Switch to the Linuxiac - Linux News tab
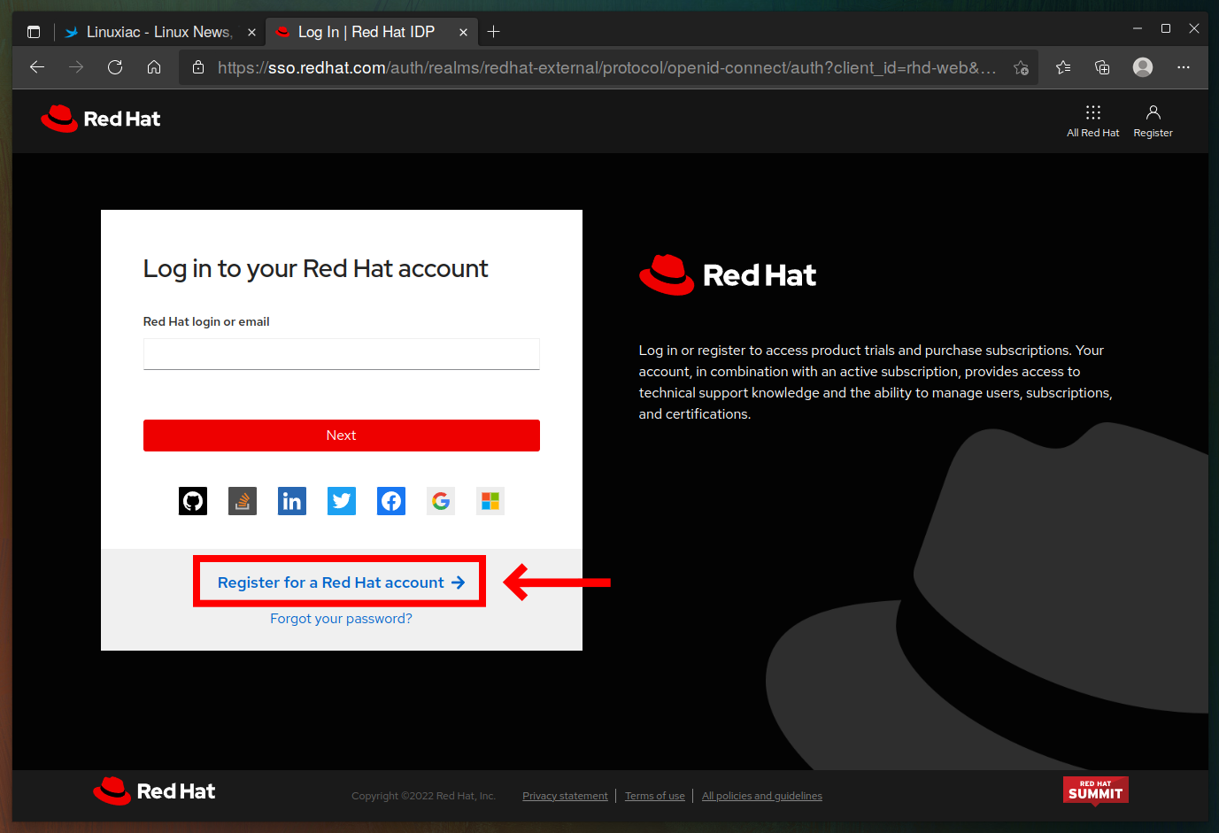The height and width of the screenshot is (833, 1219). pos(159,32)
